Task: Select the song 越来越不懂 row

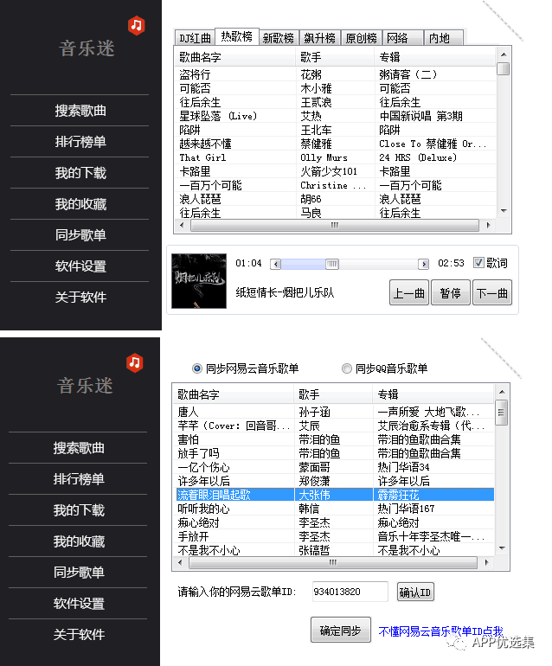Action: point(336,144)
